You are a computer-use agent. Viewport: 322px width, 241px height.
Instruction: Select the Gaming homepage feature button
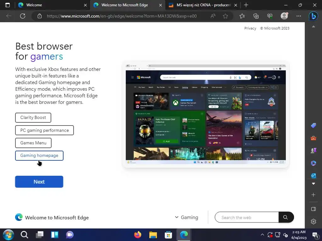pos(39,156)
